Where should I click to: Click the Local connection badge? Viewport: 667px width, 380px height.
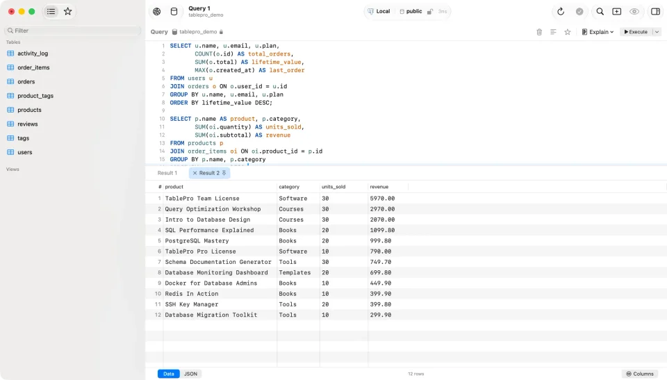click(379, 12)
